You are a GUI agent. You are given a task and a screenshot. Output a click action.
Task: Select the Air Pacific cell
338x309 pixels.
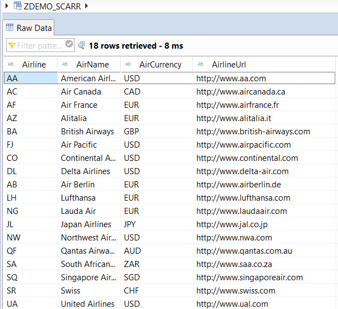point(89,145)
